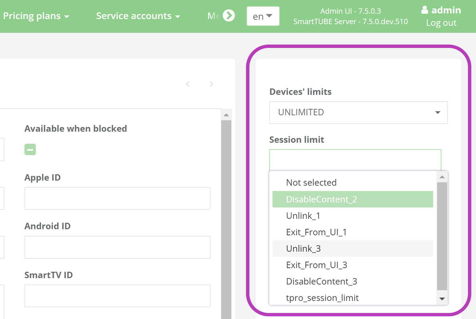The width and height of the screenshot is (476, 319).
Task: Focus the SmartTV ID input field
Action: (117, 296)
